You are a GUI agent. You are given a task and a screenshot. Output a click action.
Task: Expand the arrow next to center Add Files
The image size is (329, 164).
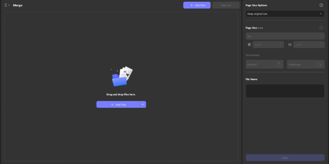click(x=143, y=104)
